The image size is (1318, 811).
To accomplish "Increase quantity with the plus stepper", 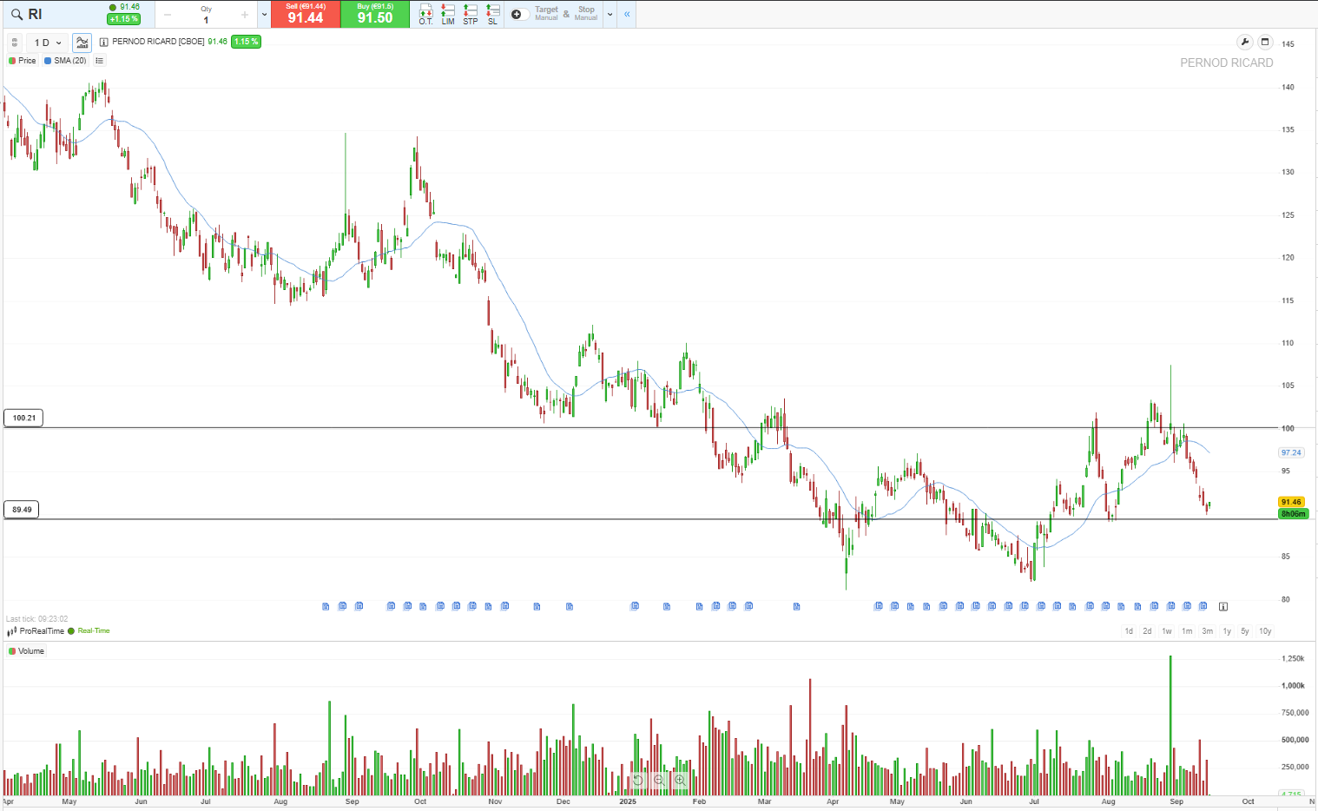I will tap(245, 14).
